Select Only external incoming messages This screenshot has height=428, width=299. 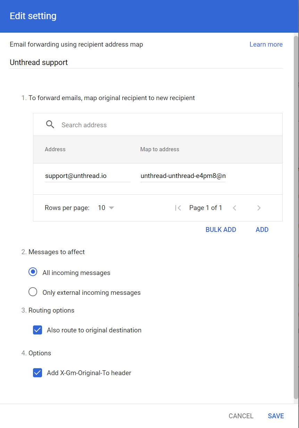click(x=33, y=292)
